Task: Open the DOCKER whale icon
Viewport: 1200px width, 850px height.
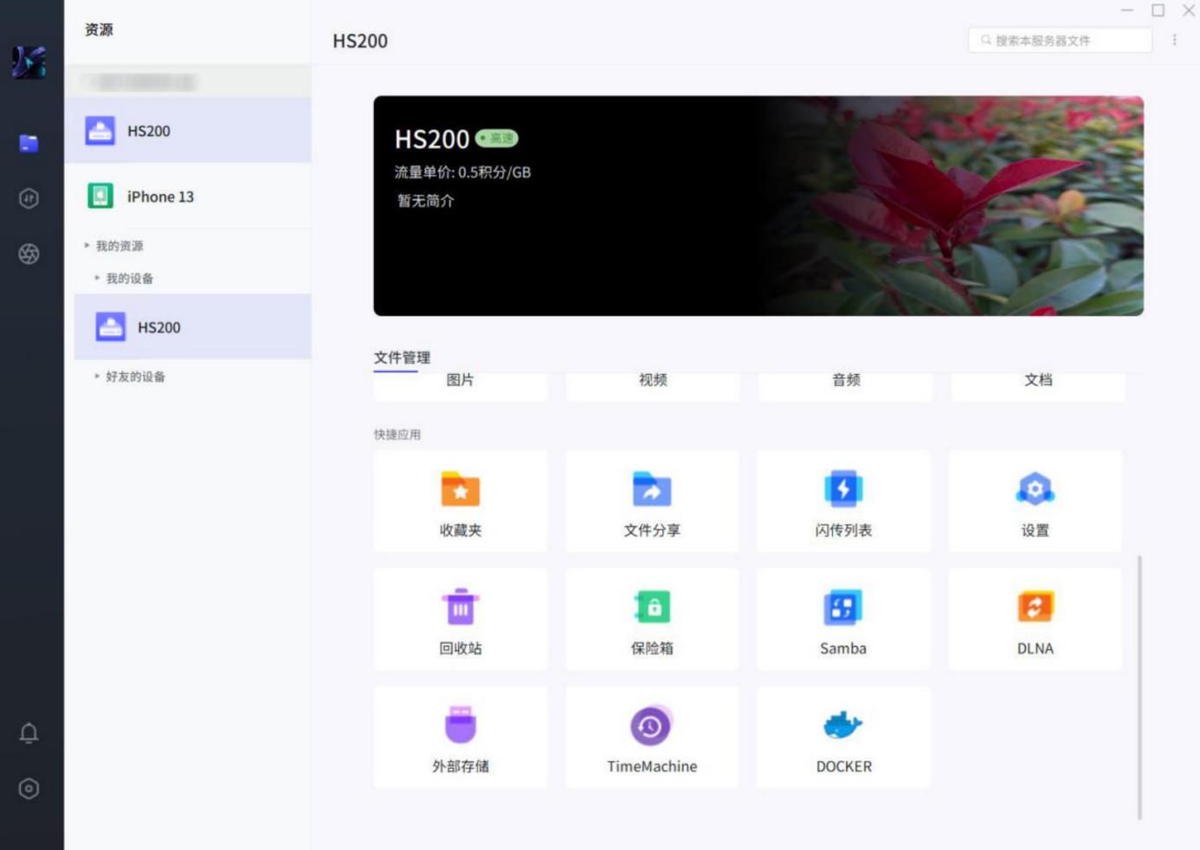Action: [x=843, y=725]
